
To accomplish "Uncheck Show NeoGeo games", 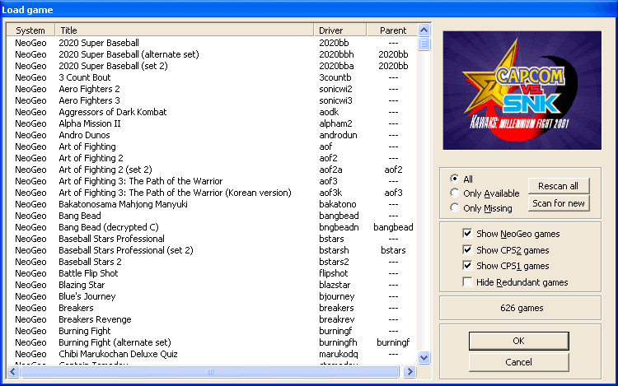I will (468, 235).
